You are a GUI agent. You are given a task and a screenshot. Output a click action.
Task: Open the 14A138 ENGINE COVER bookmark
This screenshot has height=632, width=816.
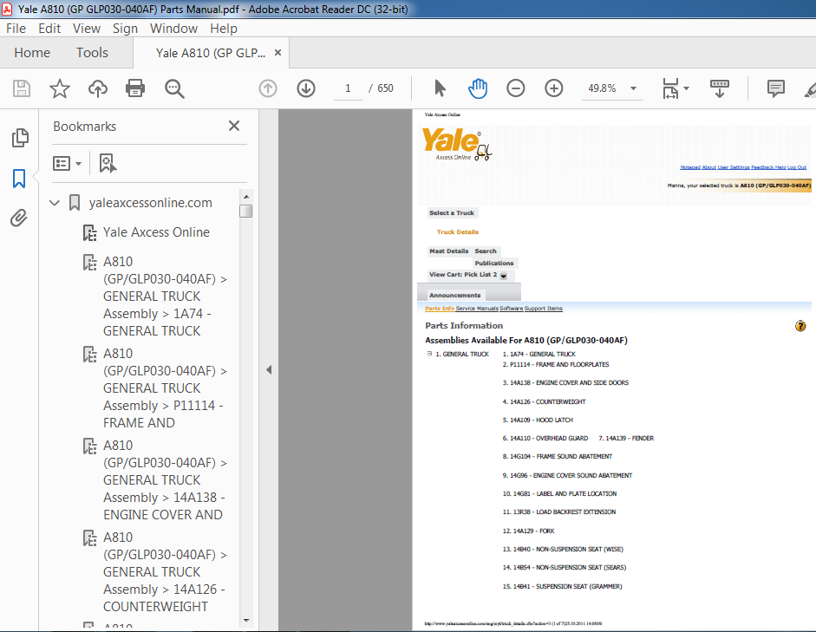click(165, 480)
